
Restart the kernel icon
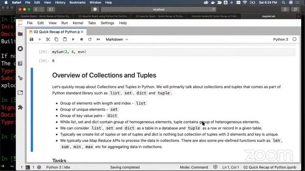(x=90, y=39)
